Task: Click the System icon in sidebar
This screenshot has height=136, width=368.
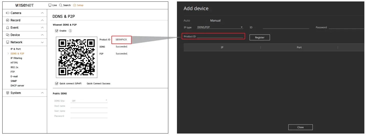Action: (7, 93)
